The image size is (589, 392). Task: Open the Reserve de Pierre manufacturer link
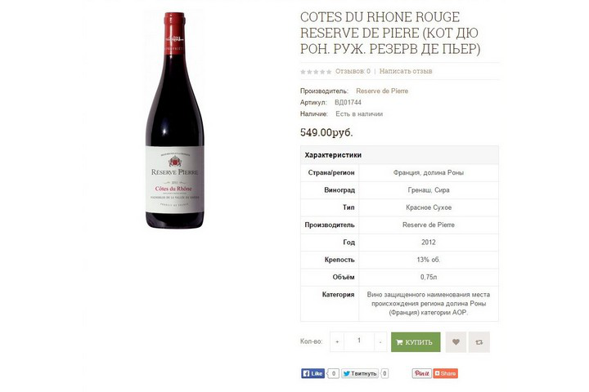(x=382, y=91)
